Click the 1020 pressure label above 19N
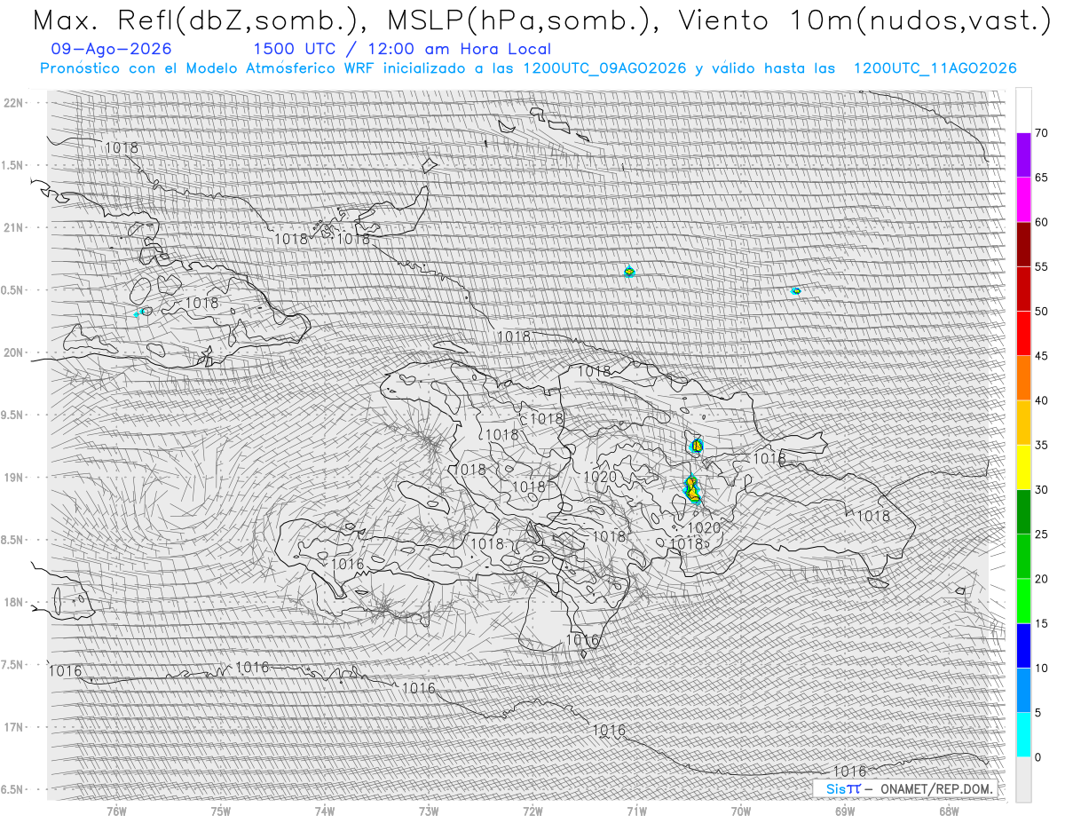1065x823 pixels. [600, 477]
